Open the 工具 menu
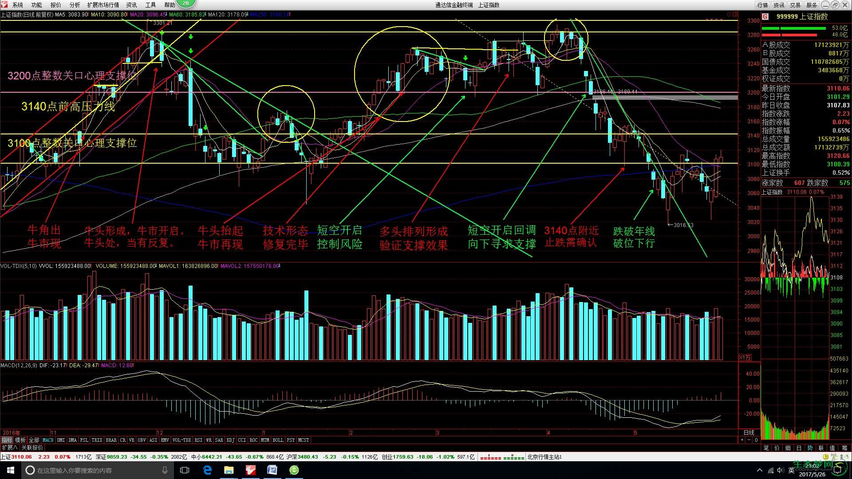 [151, 5]
